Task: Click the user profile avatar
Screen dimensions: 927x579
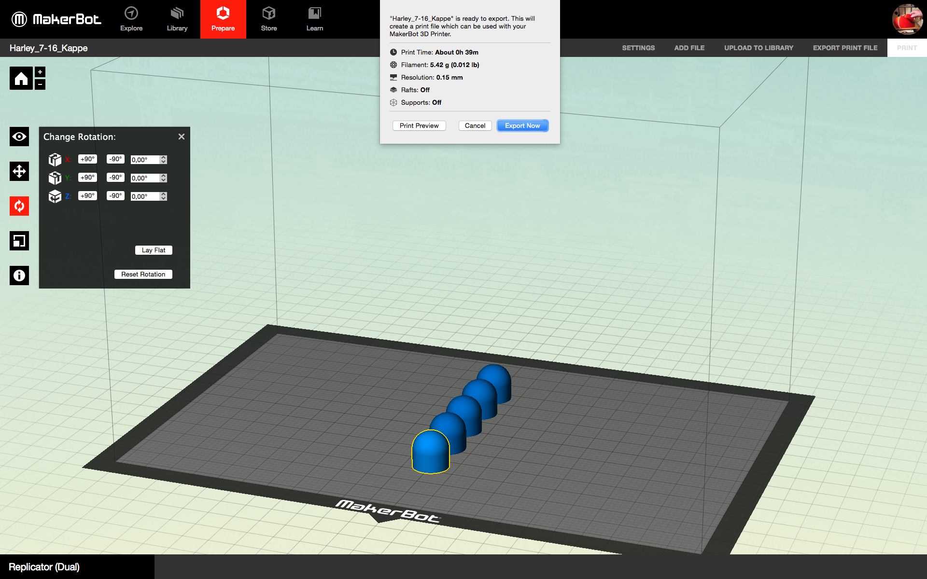Action: [x=907, y=19]
